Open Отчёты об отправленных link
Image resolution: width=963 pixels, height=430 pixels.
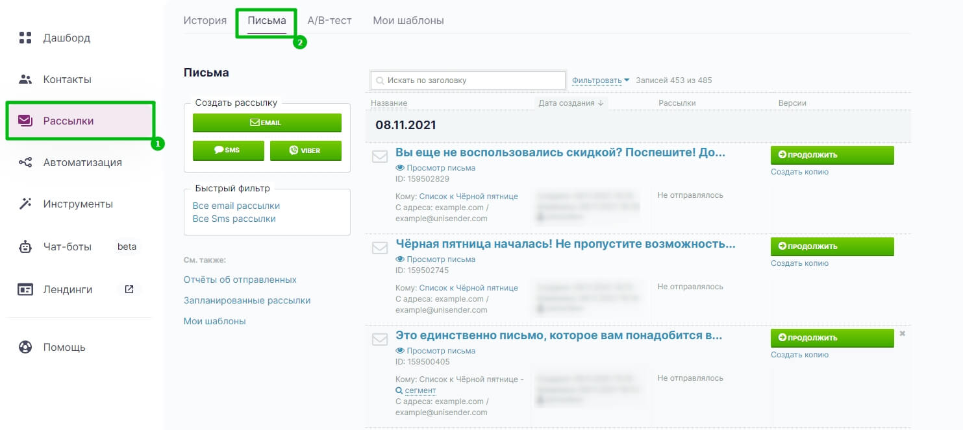coord(240,280)
